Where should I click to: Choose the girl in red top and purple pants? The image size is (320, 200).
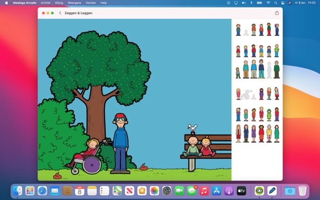tap(277, 114)
